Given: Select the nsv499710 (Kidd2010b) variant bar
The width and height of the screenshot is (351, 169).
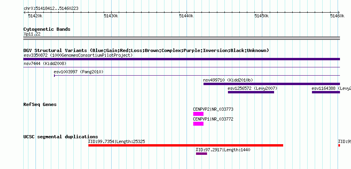Looking at the screenshot, I should (272, 84).
